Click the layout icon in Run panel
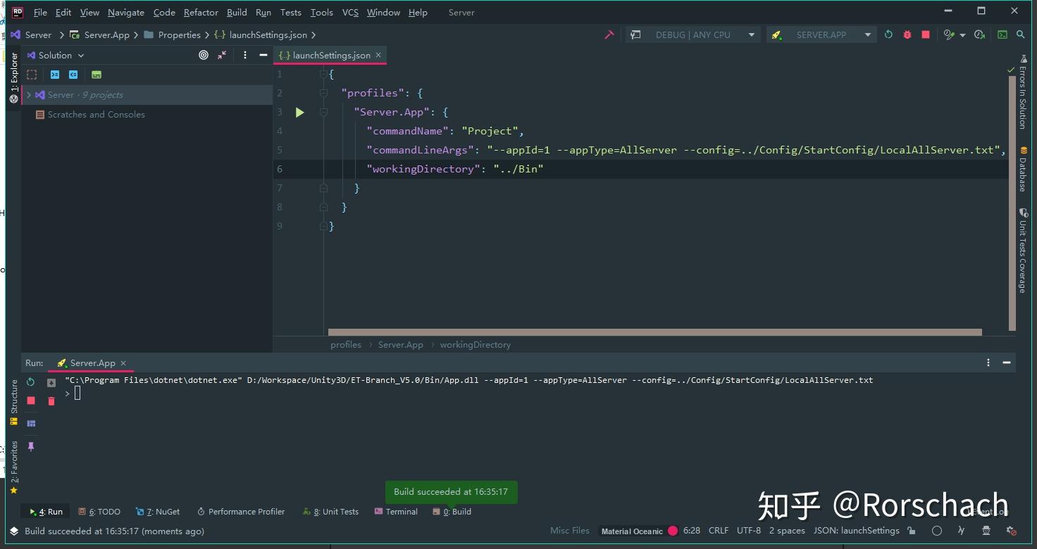The image size is (1037, 549). [31, 423]
